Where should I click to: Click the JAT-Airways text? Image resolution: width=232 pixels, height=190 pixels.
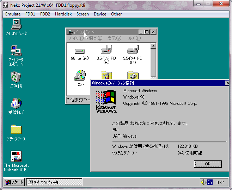[x=124, y=136]
